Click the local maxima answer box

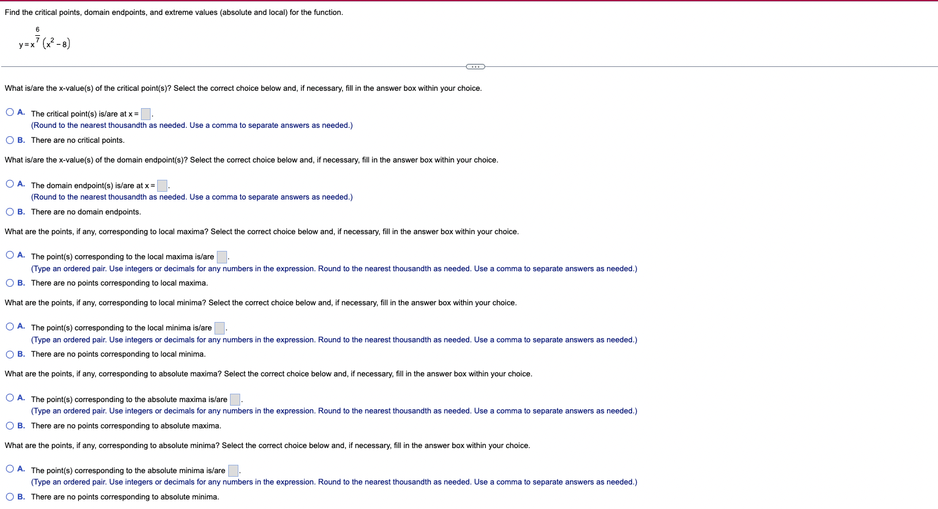[222, 257]
